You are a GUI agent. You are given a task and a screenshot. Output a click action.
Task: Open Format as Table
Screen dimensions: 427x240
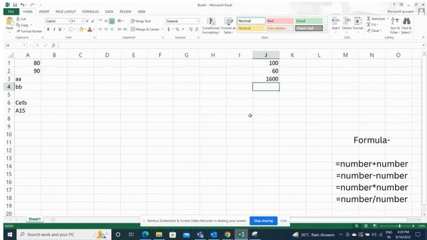click(x=228, y=26)
